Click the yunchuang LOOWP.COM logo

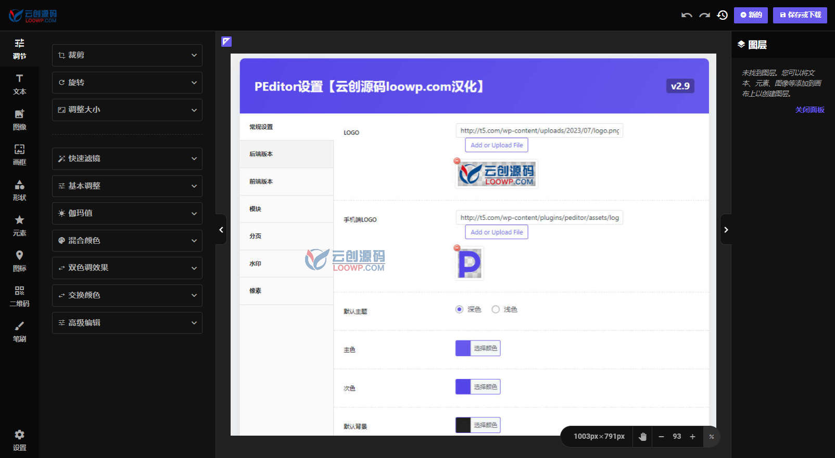coord(33,16)
